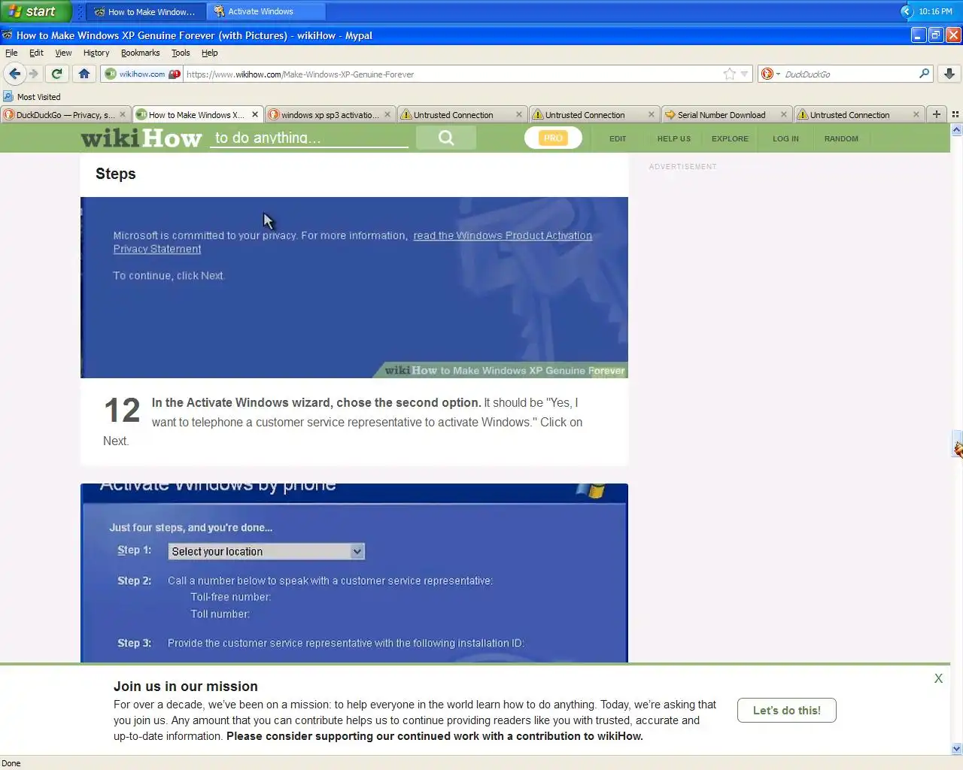Click page scrollbar up arrow
Image resolution: width=963 pixels, height=770 pixels.
click(x=957, y=130)
